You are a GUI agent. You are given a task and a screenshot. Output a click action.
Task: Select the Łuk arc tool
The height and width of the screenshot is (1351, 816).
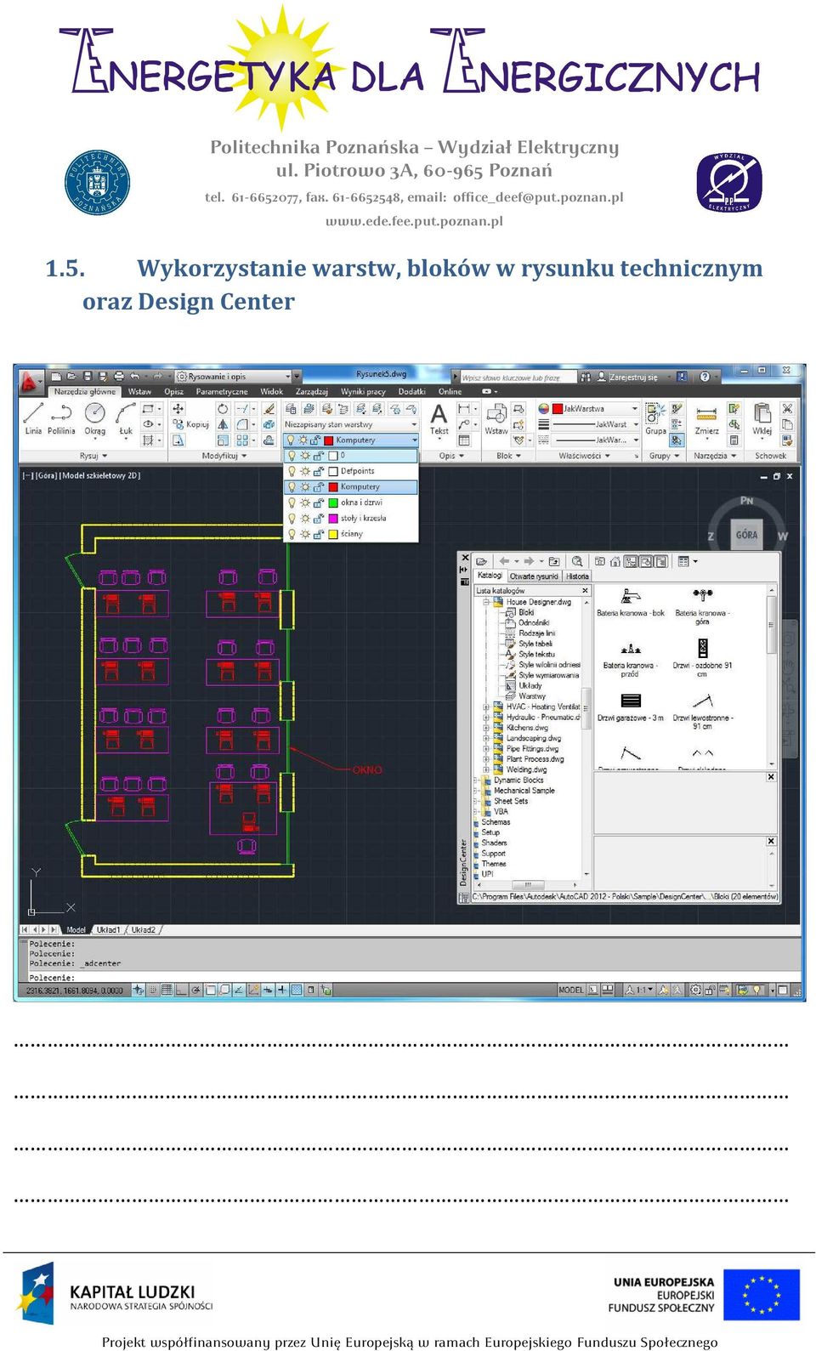click(126, 419)
